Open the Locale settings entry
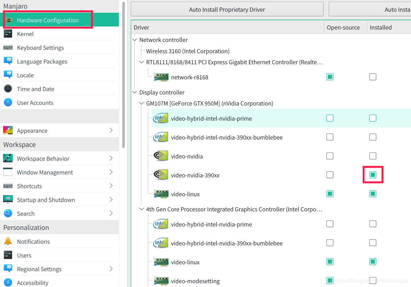This screenshot has width=411, height=287. tap(59, 75)
